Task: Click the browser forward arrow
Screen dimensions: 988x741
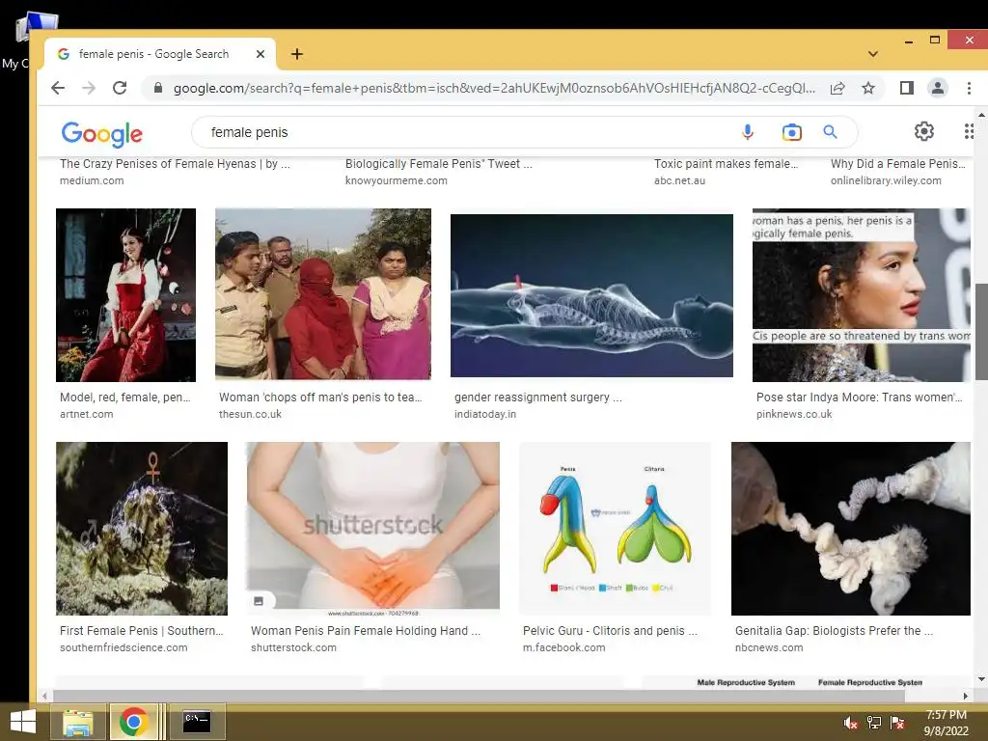Action: pyautogui.click(x=89, y=88)
